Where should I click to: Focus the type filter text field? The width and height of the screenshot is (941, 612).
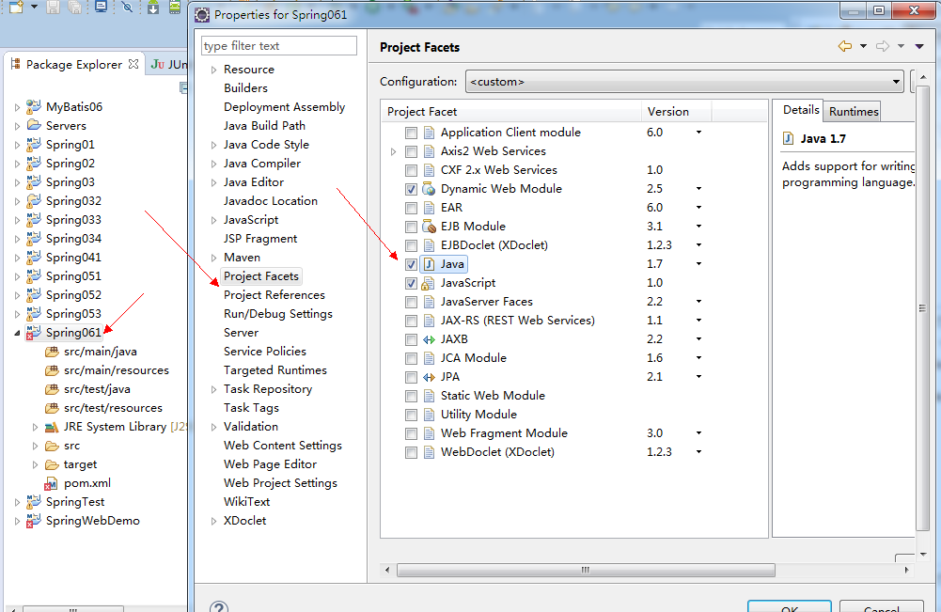click(279, 46)
